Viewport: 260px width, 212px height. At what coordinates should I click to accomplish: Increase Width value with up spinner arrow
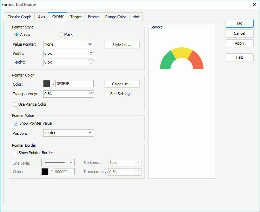coord(91,52)
